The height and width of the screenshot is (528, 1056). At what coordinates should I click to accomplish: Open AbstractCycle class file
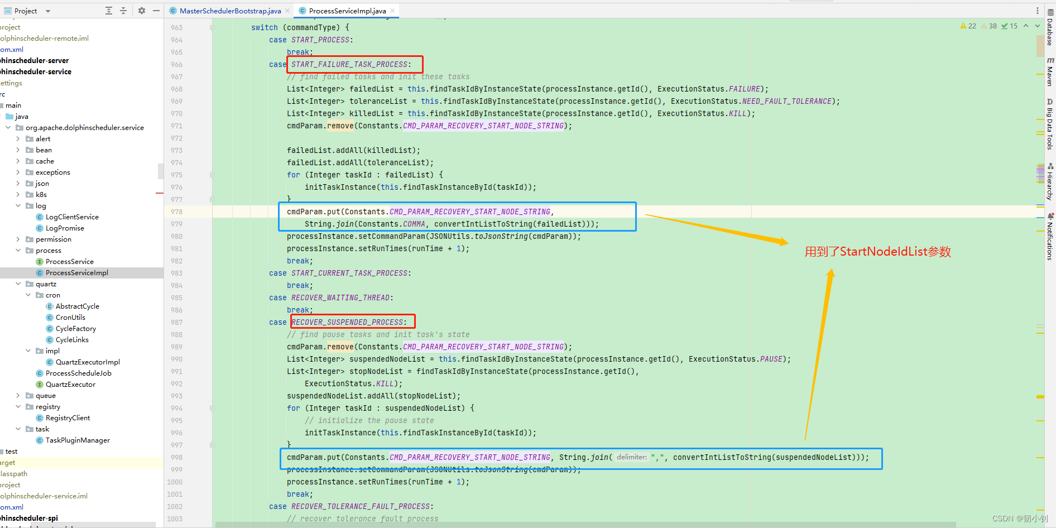77,306
